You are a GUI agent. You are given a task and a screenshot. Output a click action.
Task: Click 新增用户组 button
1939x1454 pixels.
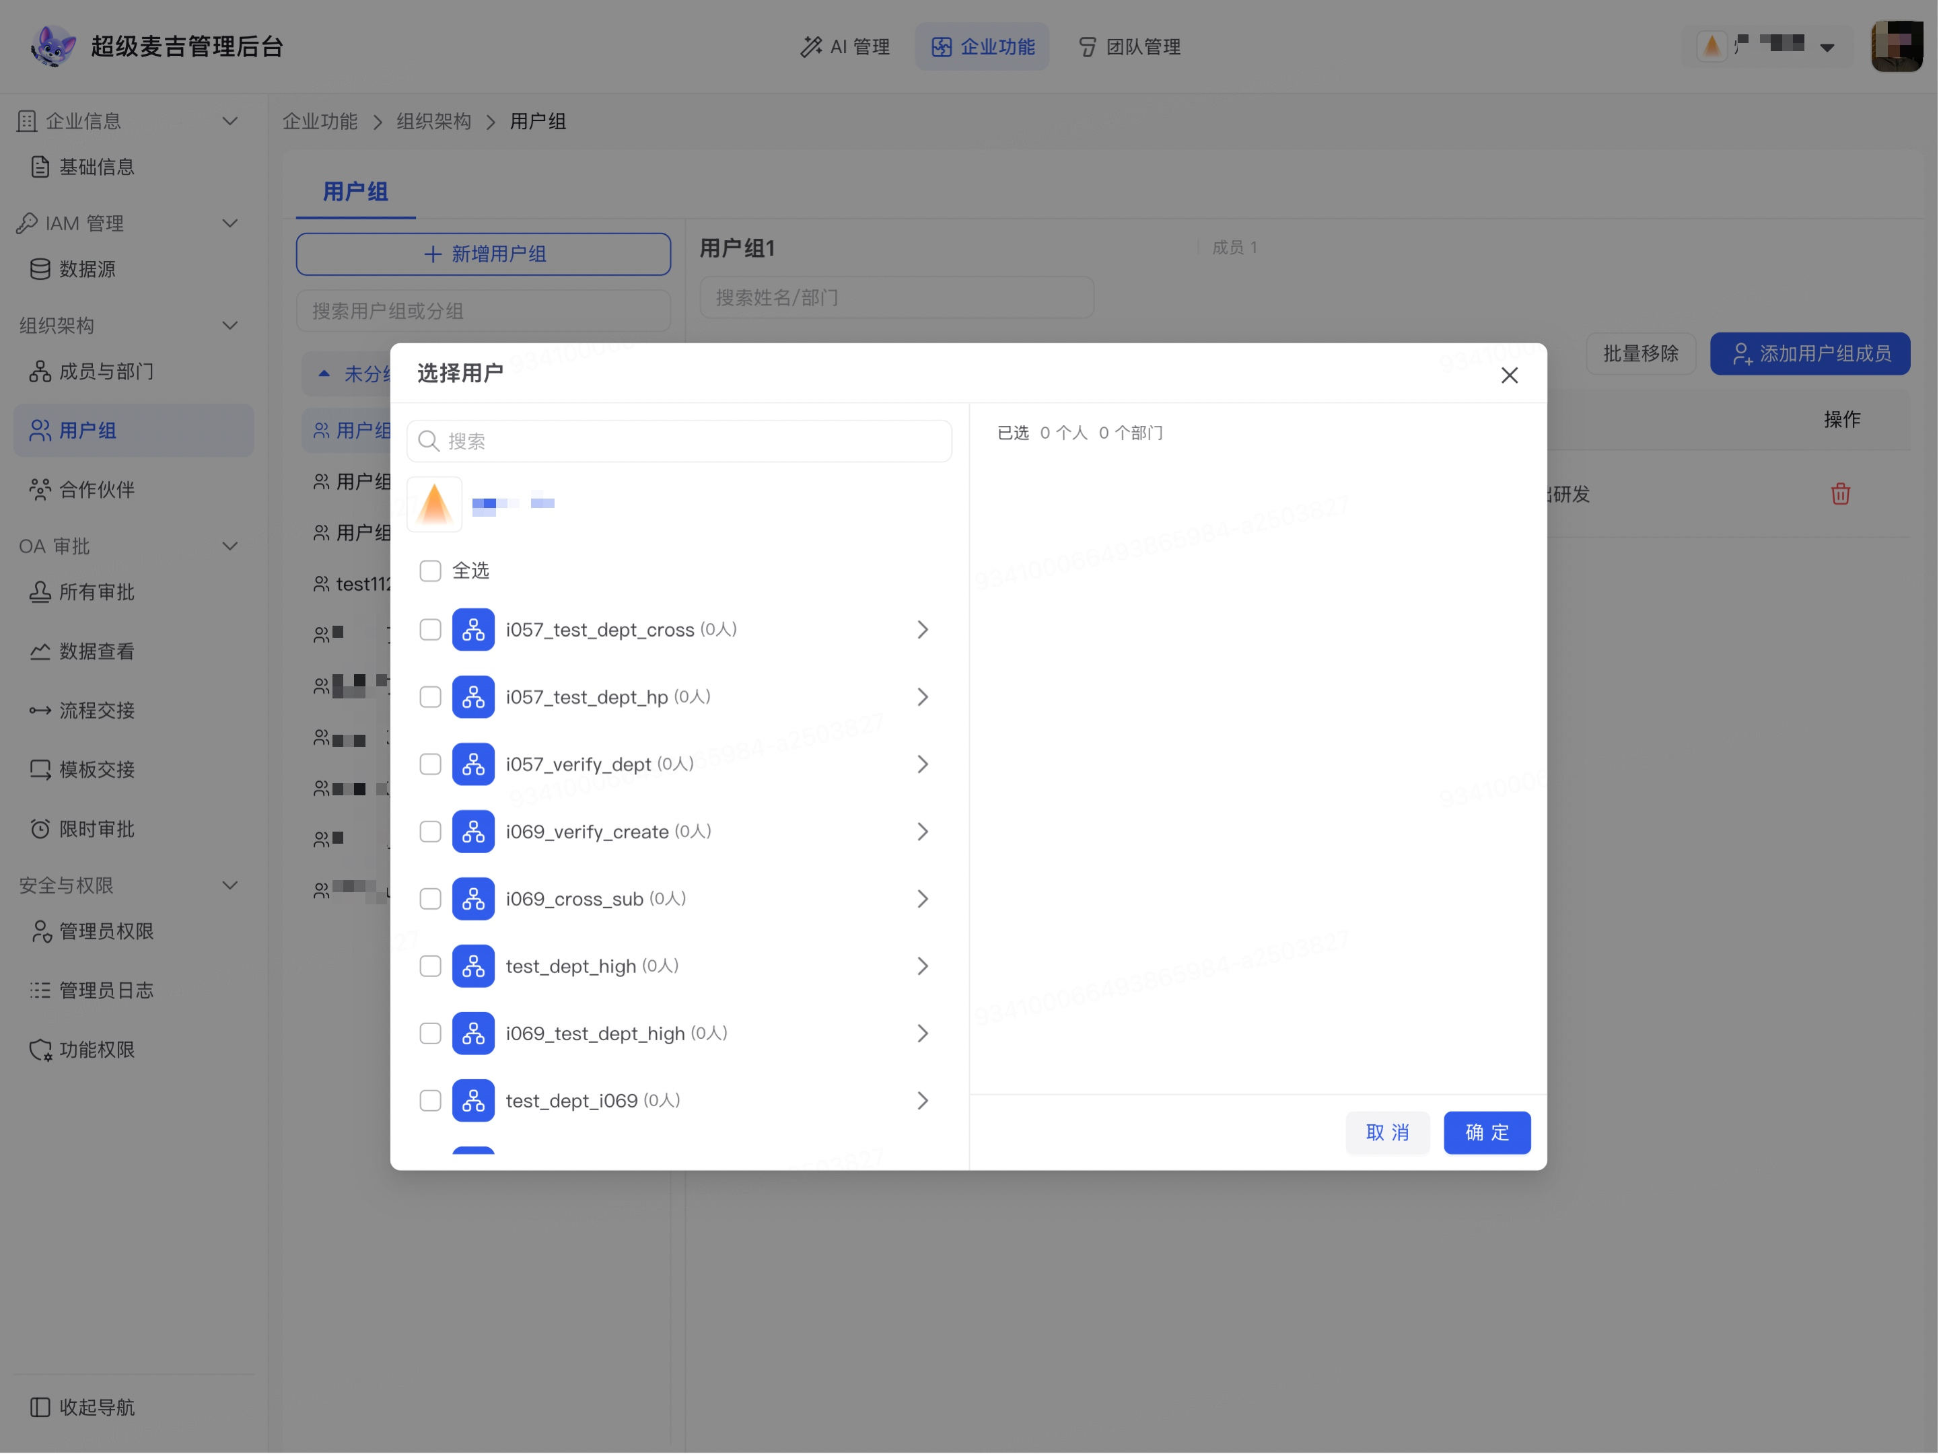point(483,254)
